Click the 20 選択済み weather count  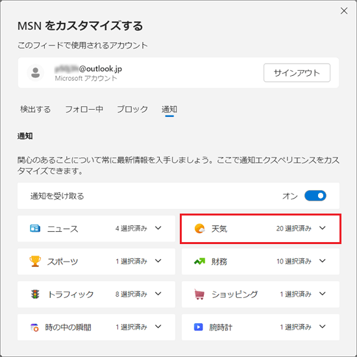click(294, 228)
